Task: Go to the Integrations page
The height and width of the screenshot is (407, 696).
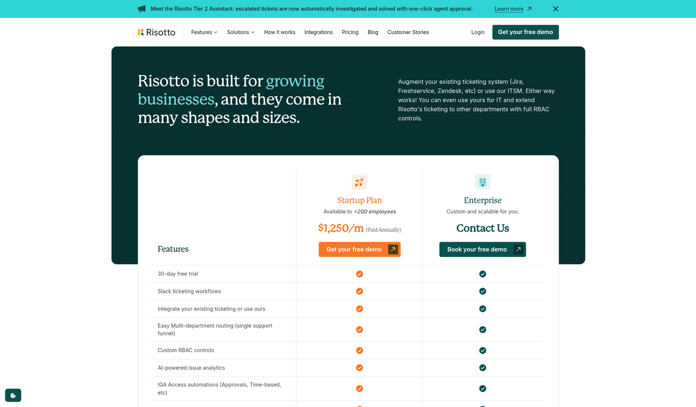Action: pos(319,32)
